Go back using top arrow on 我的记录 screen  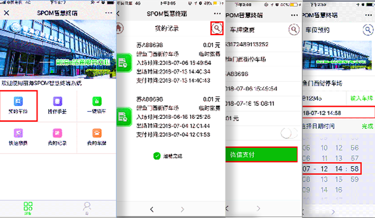[x=118, y=14]
